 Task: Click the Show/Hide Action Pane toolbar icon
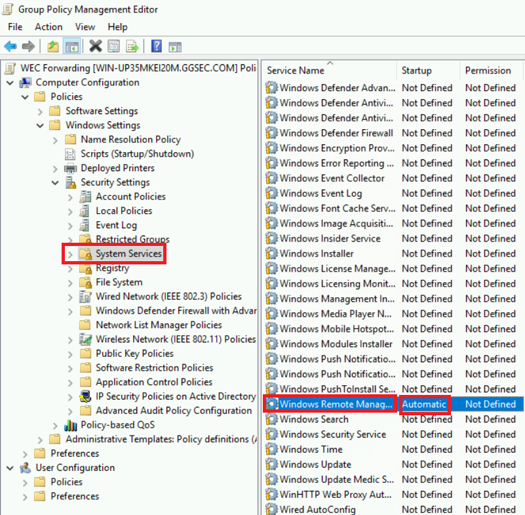coord(174,46)
